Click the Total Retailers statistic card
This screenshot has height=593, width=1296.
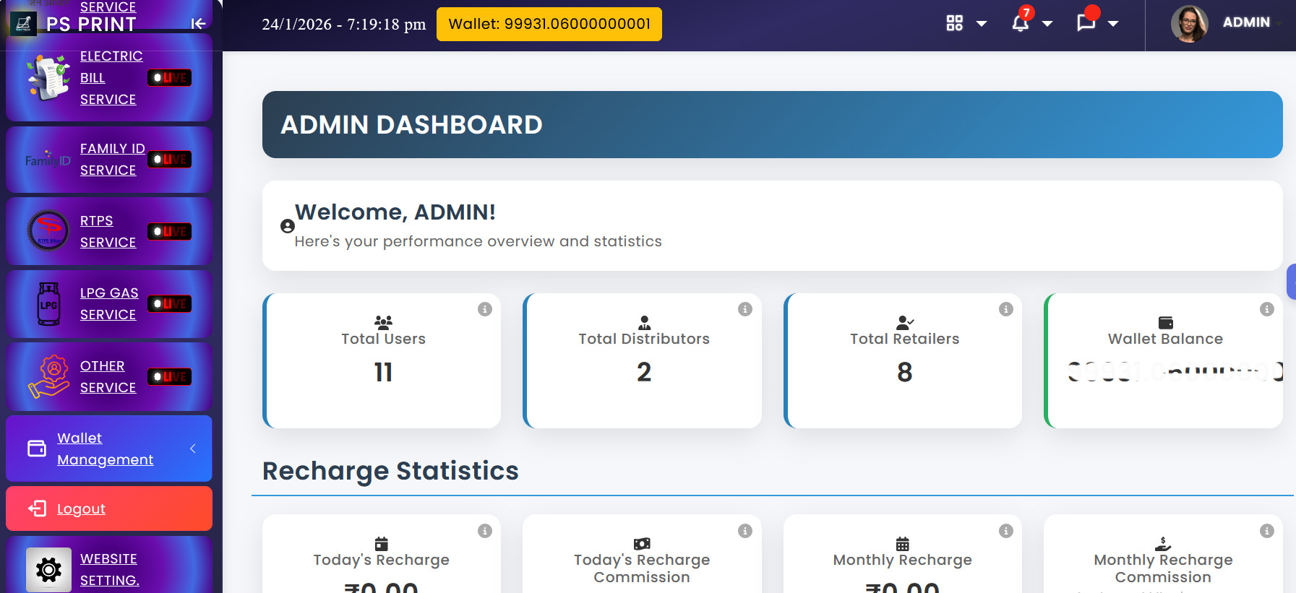904,360
